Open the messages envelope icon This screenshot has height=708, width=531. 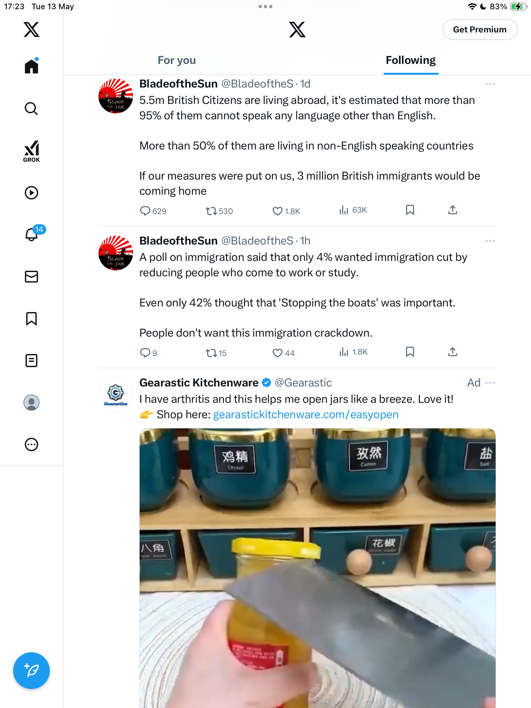pyautogui.click(x=31, y=277)
